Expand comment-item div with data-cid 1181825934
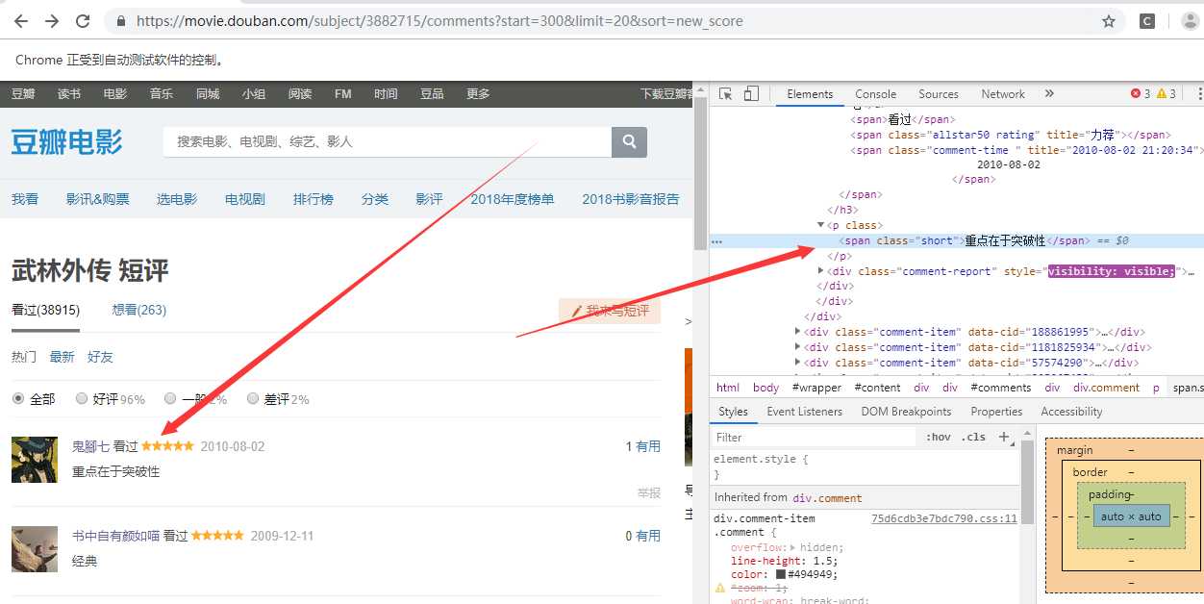Viewport: 1204px width, 604px height. 798,347
